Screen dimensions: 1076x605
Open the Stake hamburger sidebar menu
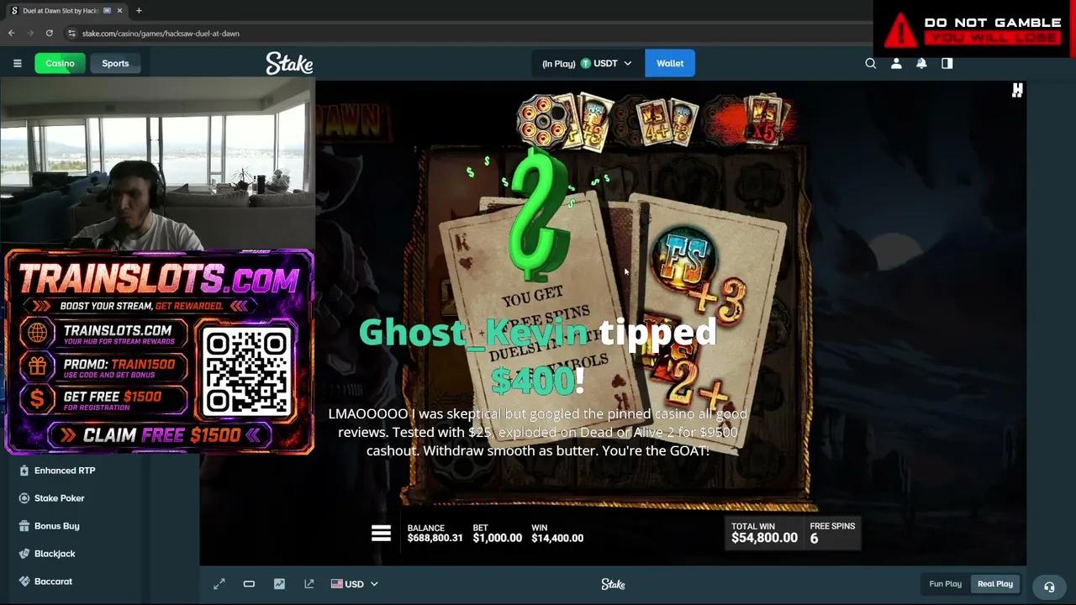17,63
